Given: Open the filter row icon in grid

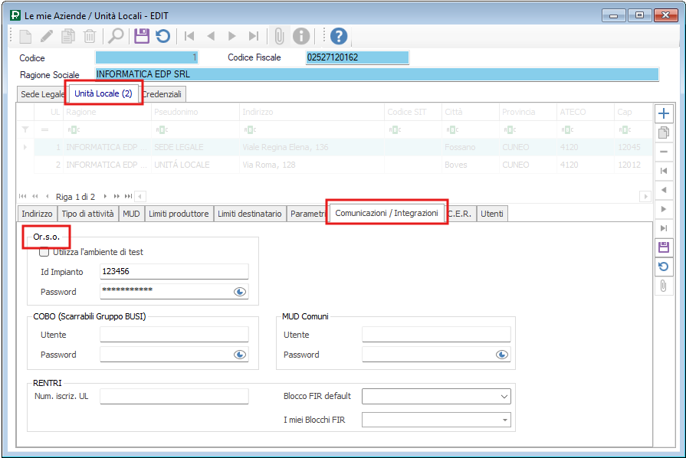Looking at the screenshot, I should point(25,129).
